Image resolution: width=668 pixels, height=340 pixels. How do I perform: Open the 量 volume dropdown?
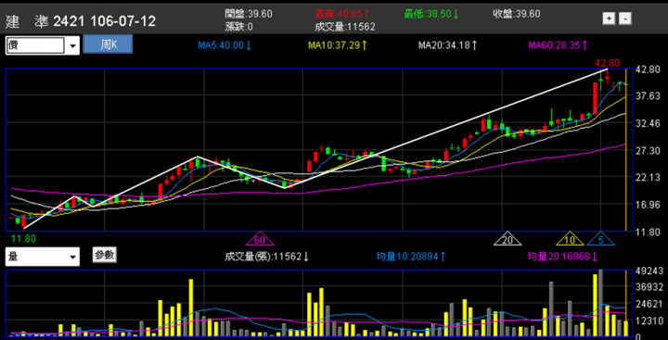point(42,257)
